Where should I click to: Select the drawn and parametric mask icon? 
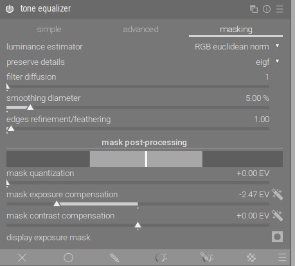(206, 258)
